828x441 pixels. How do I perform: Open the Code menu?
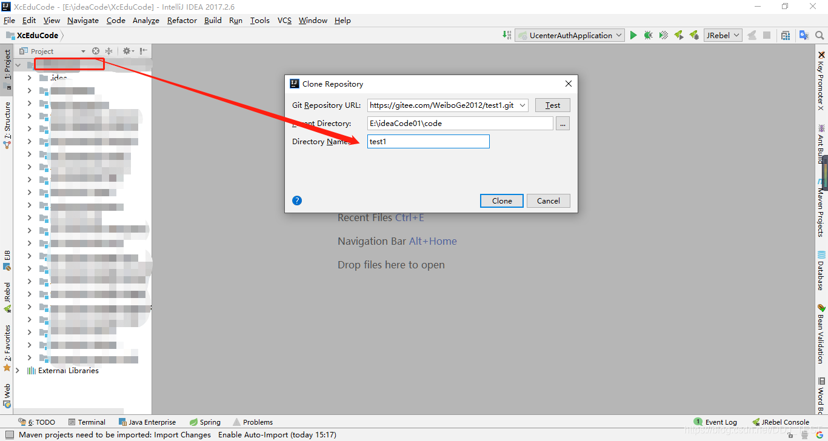click(x=116, y=20)
